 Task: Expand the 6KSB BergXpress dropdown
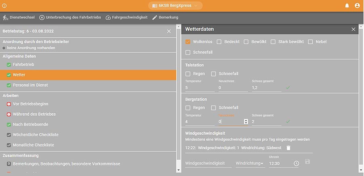tap(175, 6)
